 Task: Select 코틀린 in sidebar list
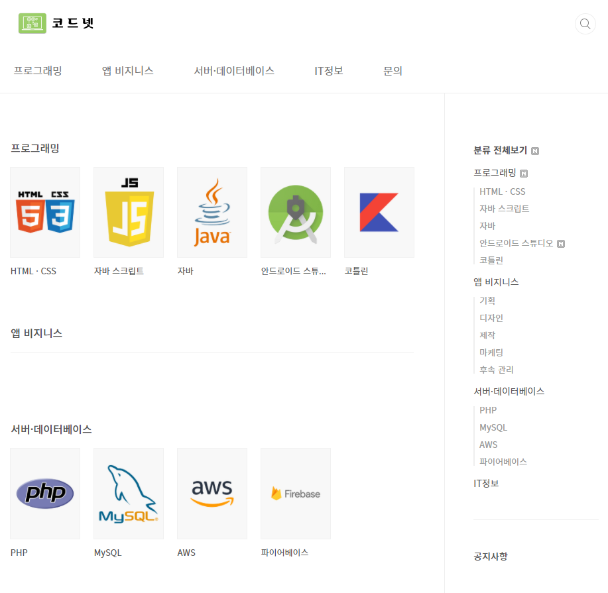click(x=491, y=260)
